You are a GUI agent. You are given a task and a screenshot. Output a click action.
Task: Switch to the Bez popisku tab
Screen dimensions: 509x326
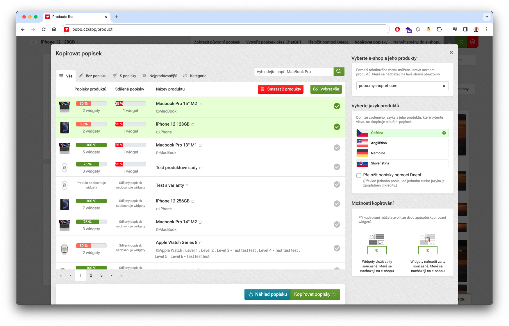[92, 76]
